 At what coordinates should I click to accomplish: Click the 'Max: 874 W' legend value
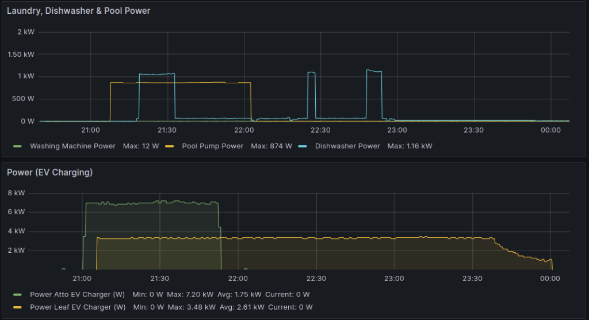pyautogui.click(x=271, y=146)
